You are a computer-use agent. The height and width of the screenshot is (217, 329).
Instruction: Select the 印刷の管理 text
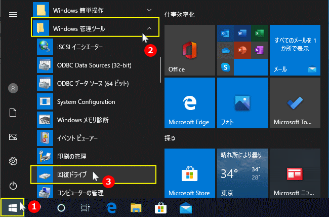point(72,157)
